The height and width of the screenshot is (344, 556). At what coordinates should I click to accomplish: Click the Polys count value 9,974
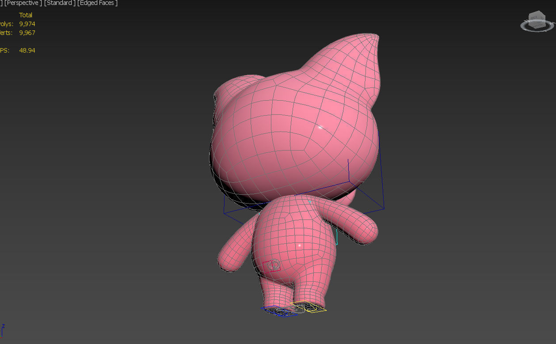click(x=27, y=24)
